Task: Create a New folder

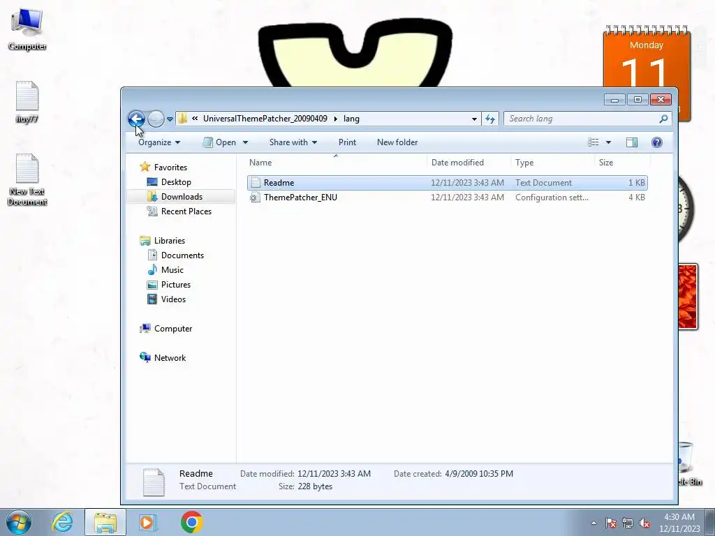Action: (x=397, y=142)
